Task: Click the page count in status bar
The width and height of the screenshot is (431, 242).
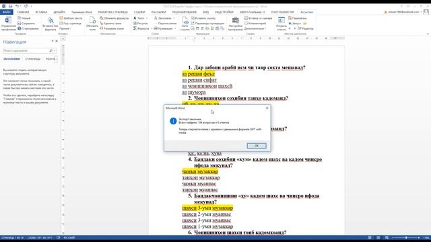Action: pyautogui.click(x=12, y=237)
